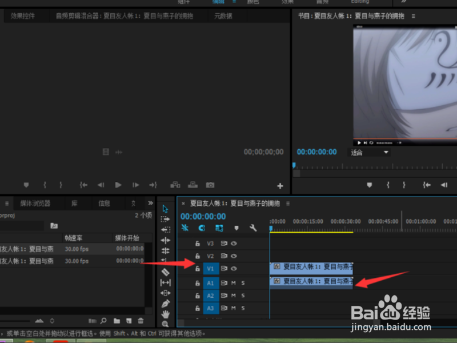Viewport: 457px width, 343px height.
Task: Go to In point in program monitor
Action: point(427,185)
